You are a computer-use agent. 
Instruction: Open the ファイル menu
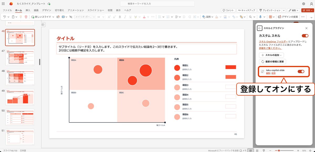click(7, 10)
